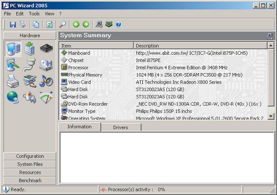Select the Mainboard icon with green arrow
This screenshot has width=277, height=195.
click(30, 49)
